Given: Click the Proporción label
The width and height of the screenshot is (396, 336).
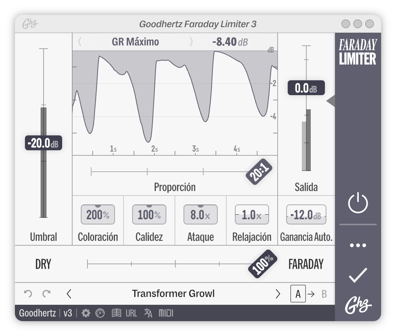Looking at the screenshot, I should [175, 187].
